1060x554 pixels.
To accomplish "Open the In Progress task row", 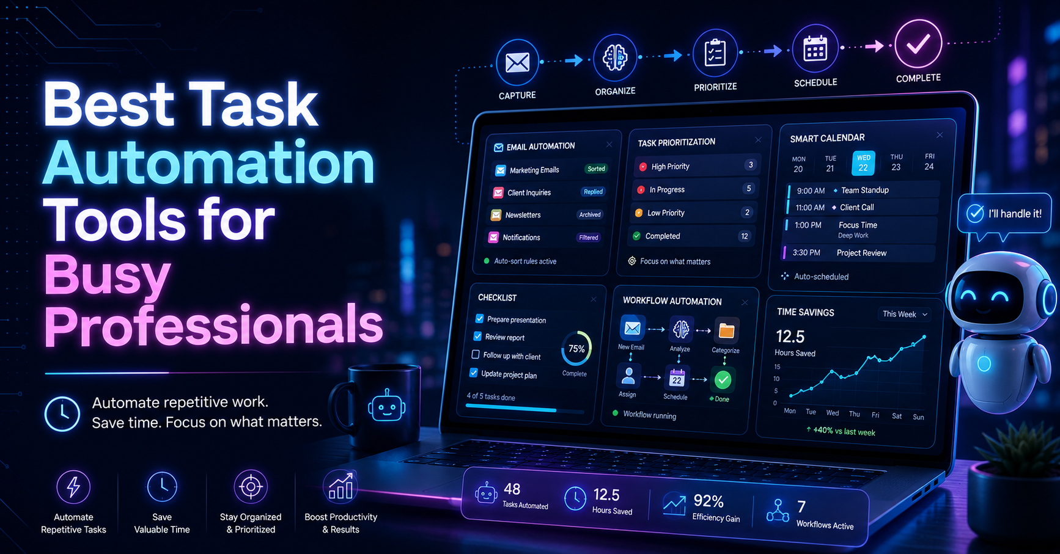I will (695, 189).
